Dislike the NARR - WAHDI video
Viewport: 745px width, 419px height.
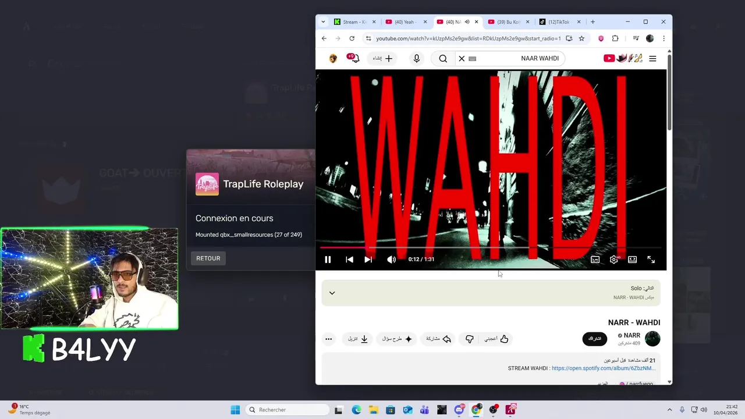(x=469, y=339)
